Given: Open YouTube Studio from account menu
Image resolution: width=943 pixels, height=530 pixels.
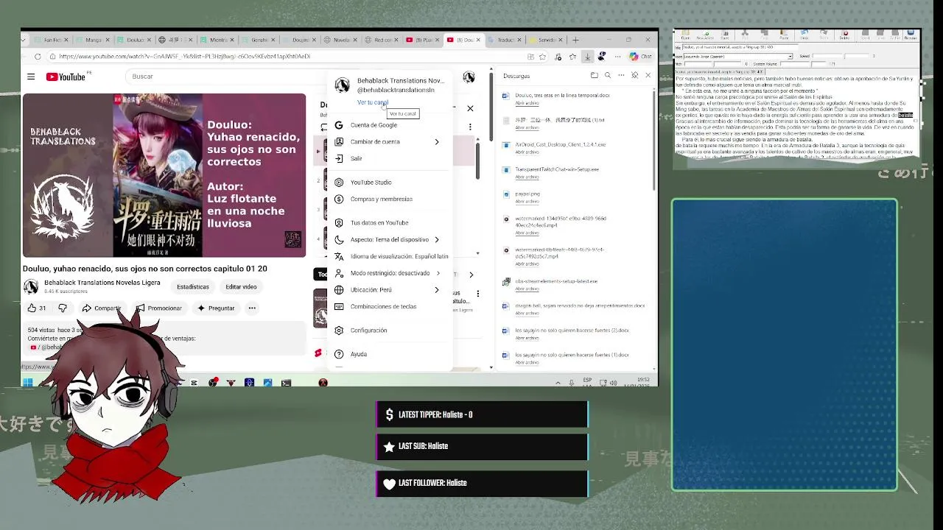Looking at the screenshot, I should tap(371, 182).
